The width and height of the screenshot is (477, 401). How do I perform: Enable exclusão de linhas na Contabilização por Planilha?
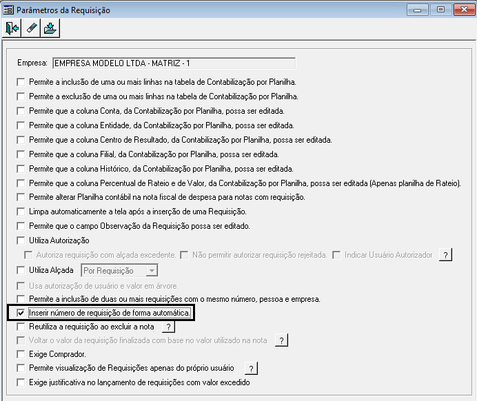pyautogui.click(x=21, y=96)
